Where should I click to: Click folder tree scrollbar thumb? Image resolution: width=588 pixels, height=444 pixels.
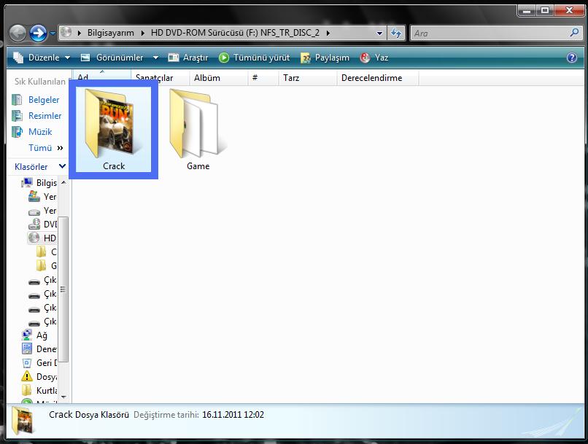click(63, 289)
